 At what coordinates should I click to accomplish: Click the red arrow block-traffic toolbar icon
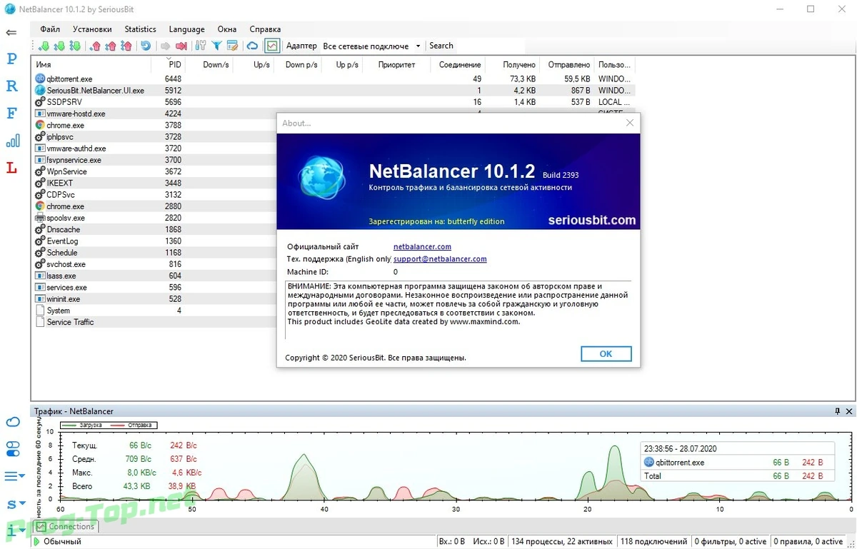[181, 46]
